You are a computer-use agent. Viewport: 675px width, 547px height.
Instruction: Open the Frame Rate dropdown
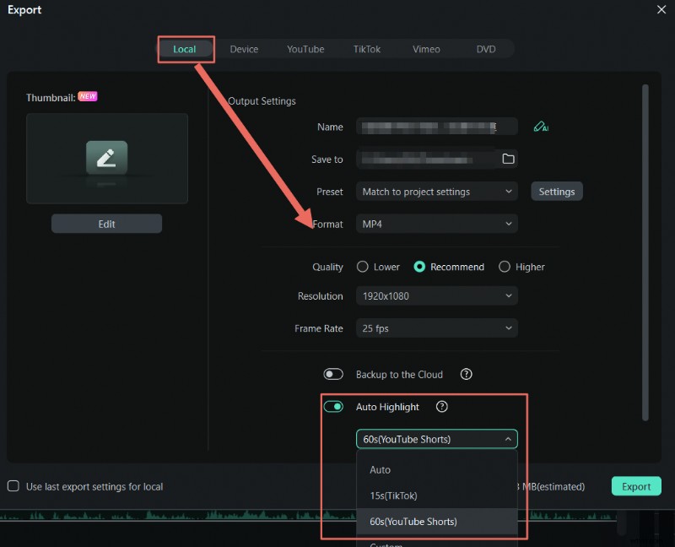click(436, 328)
